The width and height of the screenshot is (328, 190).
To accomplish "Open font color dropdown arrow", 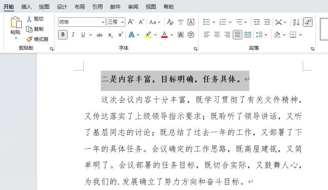I will (x=172, y=35).
